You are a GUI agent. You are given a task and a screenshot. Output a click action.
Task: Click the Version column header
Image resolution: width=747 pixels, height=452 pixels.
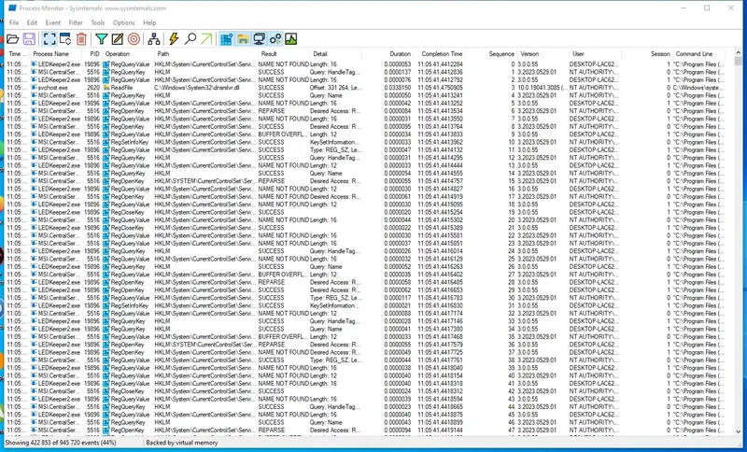click(x=543, y=54)
